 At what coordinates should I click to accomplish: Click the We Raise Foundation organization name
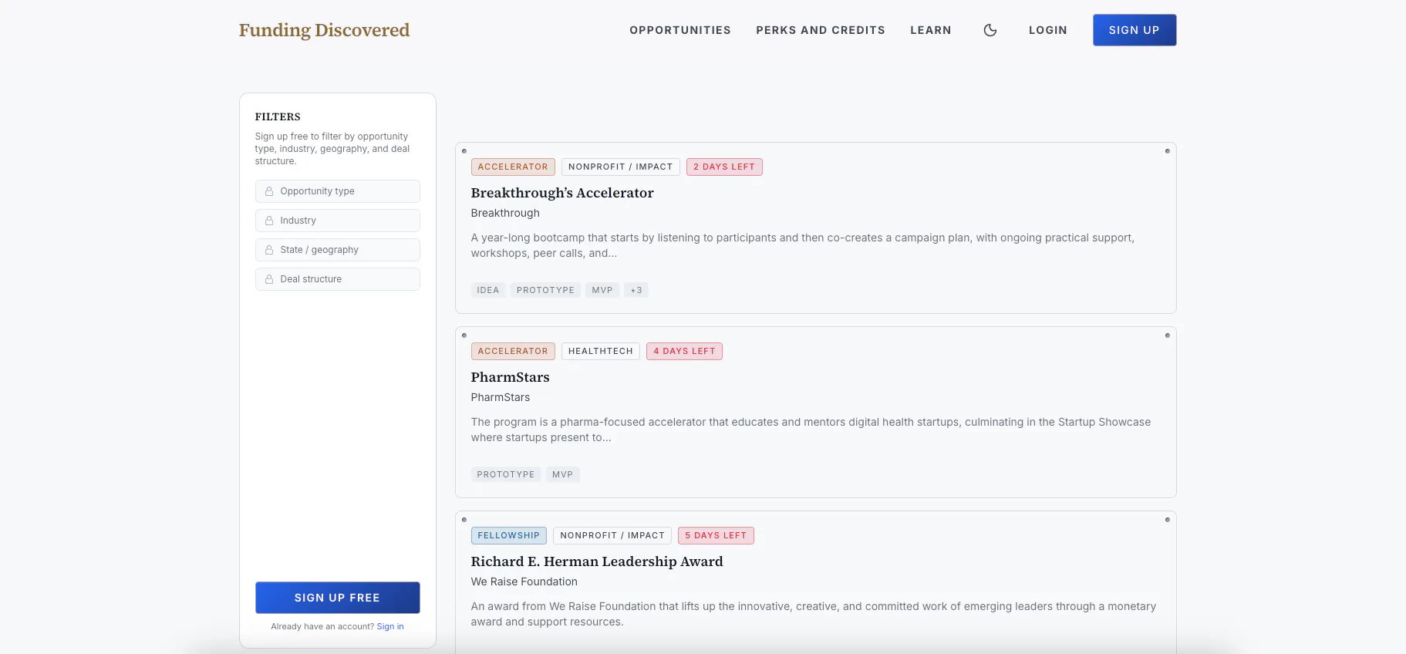[x=524, y=582]
